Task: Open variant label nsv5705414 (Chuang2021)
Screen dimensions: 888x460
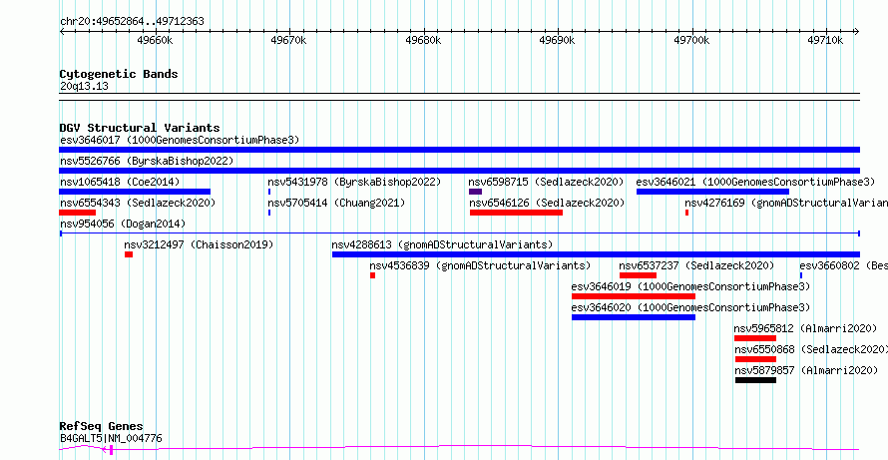Action: pos(336,203)
